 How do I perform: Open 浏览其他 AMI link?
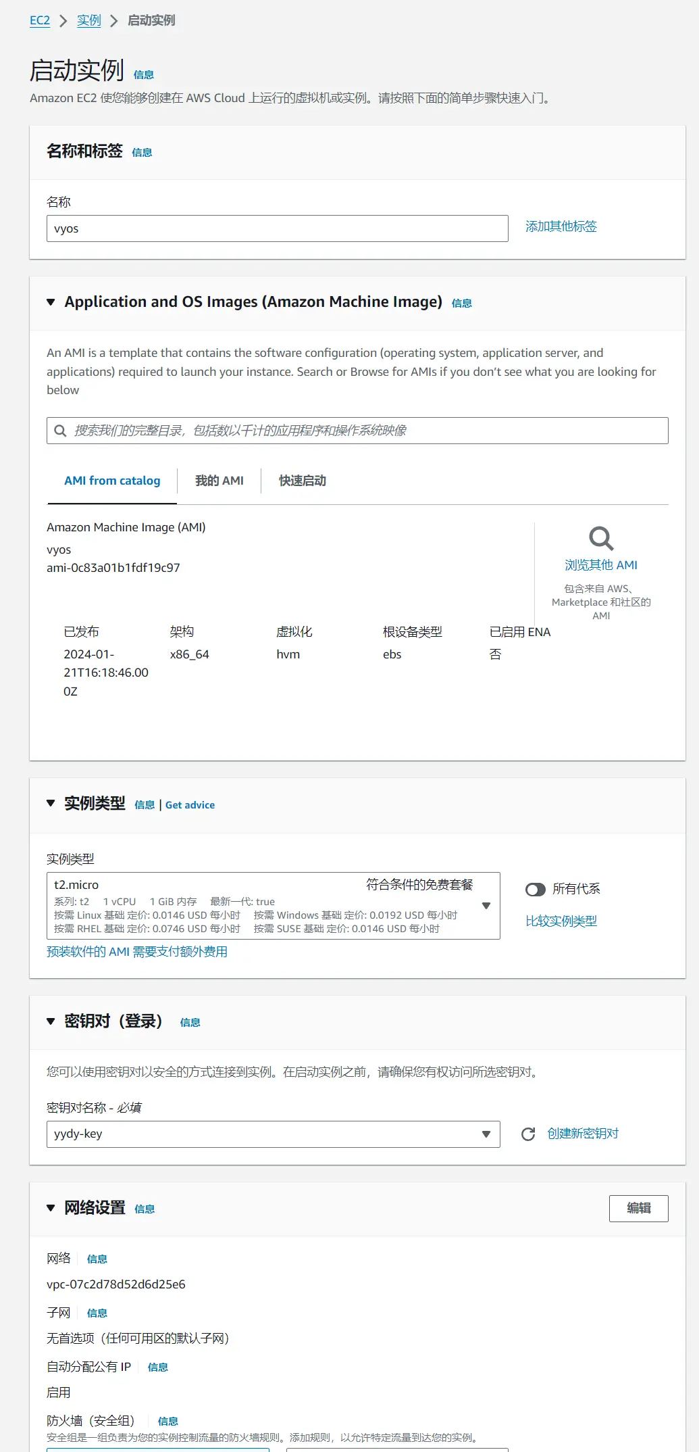[601, 565]
